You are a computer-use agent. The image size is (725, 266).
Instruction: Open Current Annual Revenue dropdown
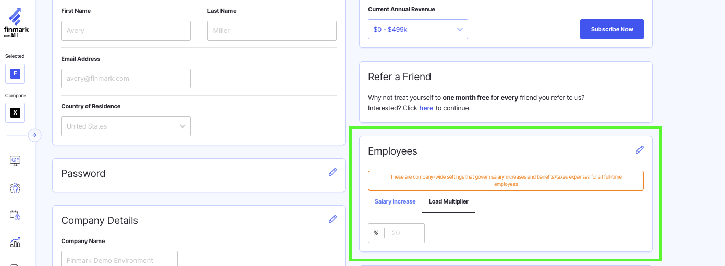(417, 29)
